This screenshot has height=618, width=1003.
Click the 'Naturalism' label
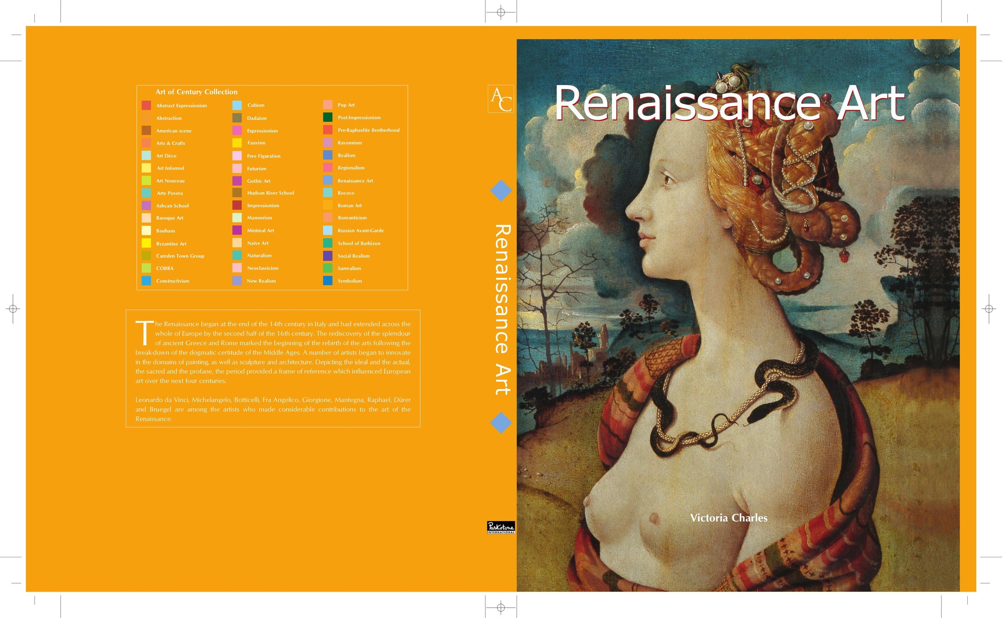pyautogui.click(x=259, y=256)
